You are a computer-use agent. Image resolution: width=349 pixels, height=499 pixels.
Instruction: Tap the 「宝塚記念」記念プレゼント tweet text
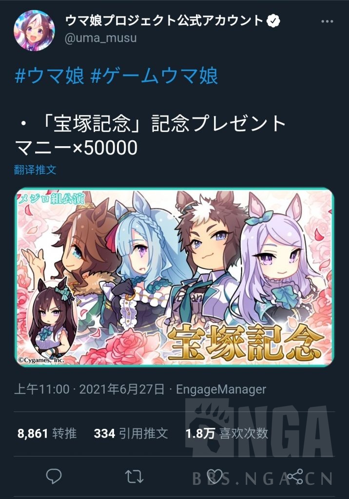coord(162,123)
